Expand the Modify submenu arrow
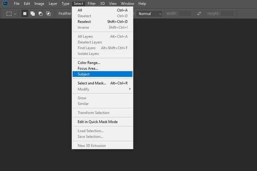The width and height of the screenshot is (257, 171). [x=130, y=89]
